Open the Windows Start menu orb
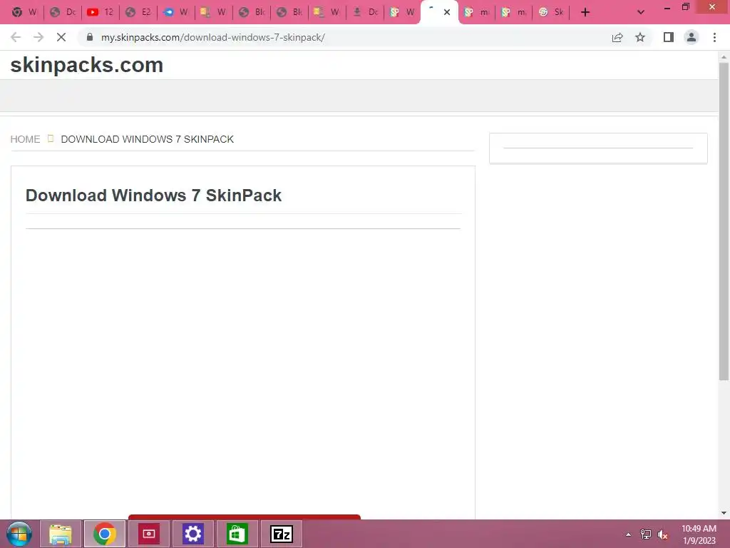Screen dimensions: 730x548 (x=19, y=534)
